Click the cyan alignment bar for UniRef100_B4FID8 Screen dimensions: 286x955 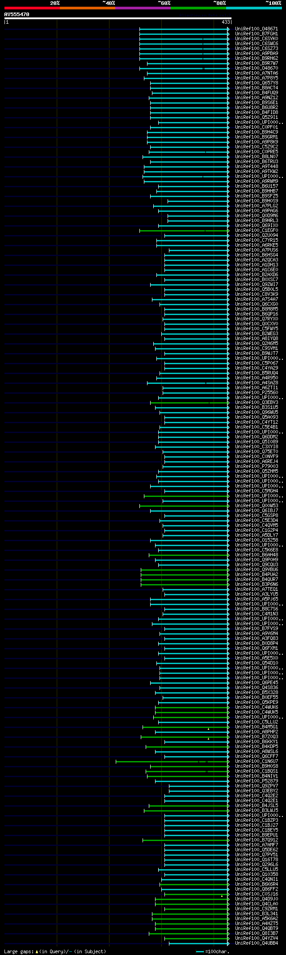(x=189, y=112)
